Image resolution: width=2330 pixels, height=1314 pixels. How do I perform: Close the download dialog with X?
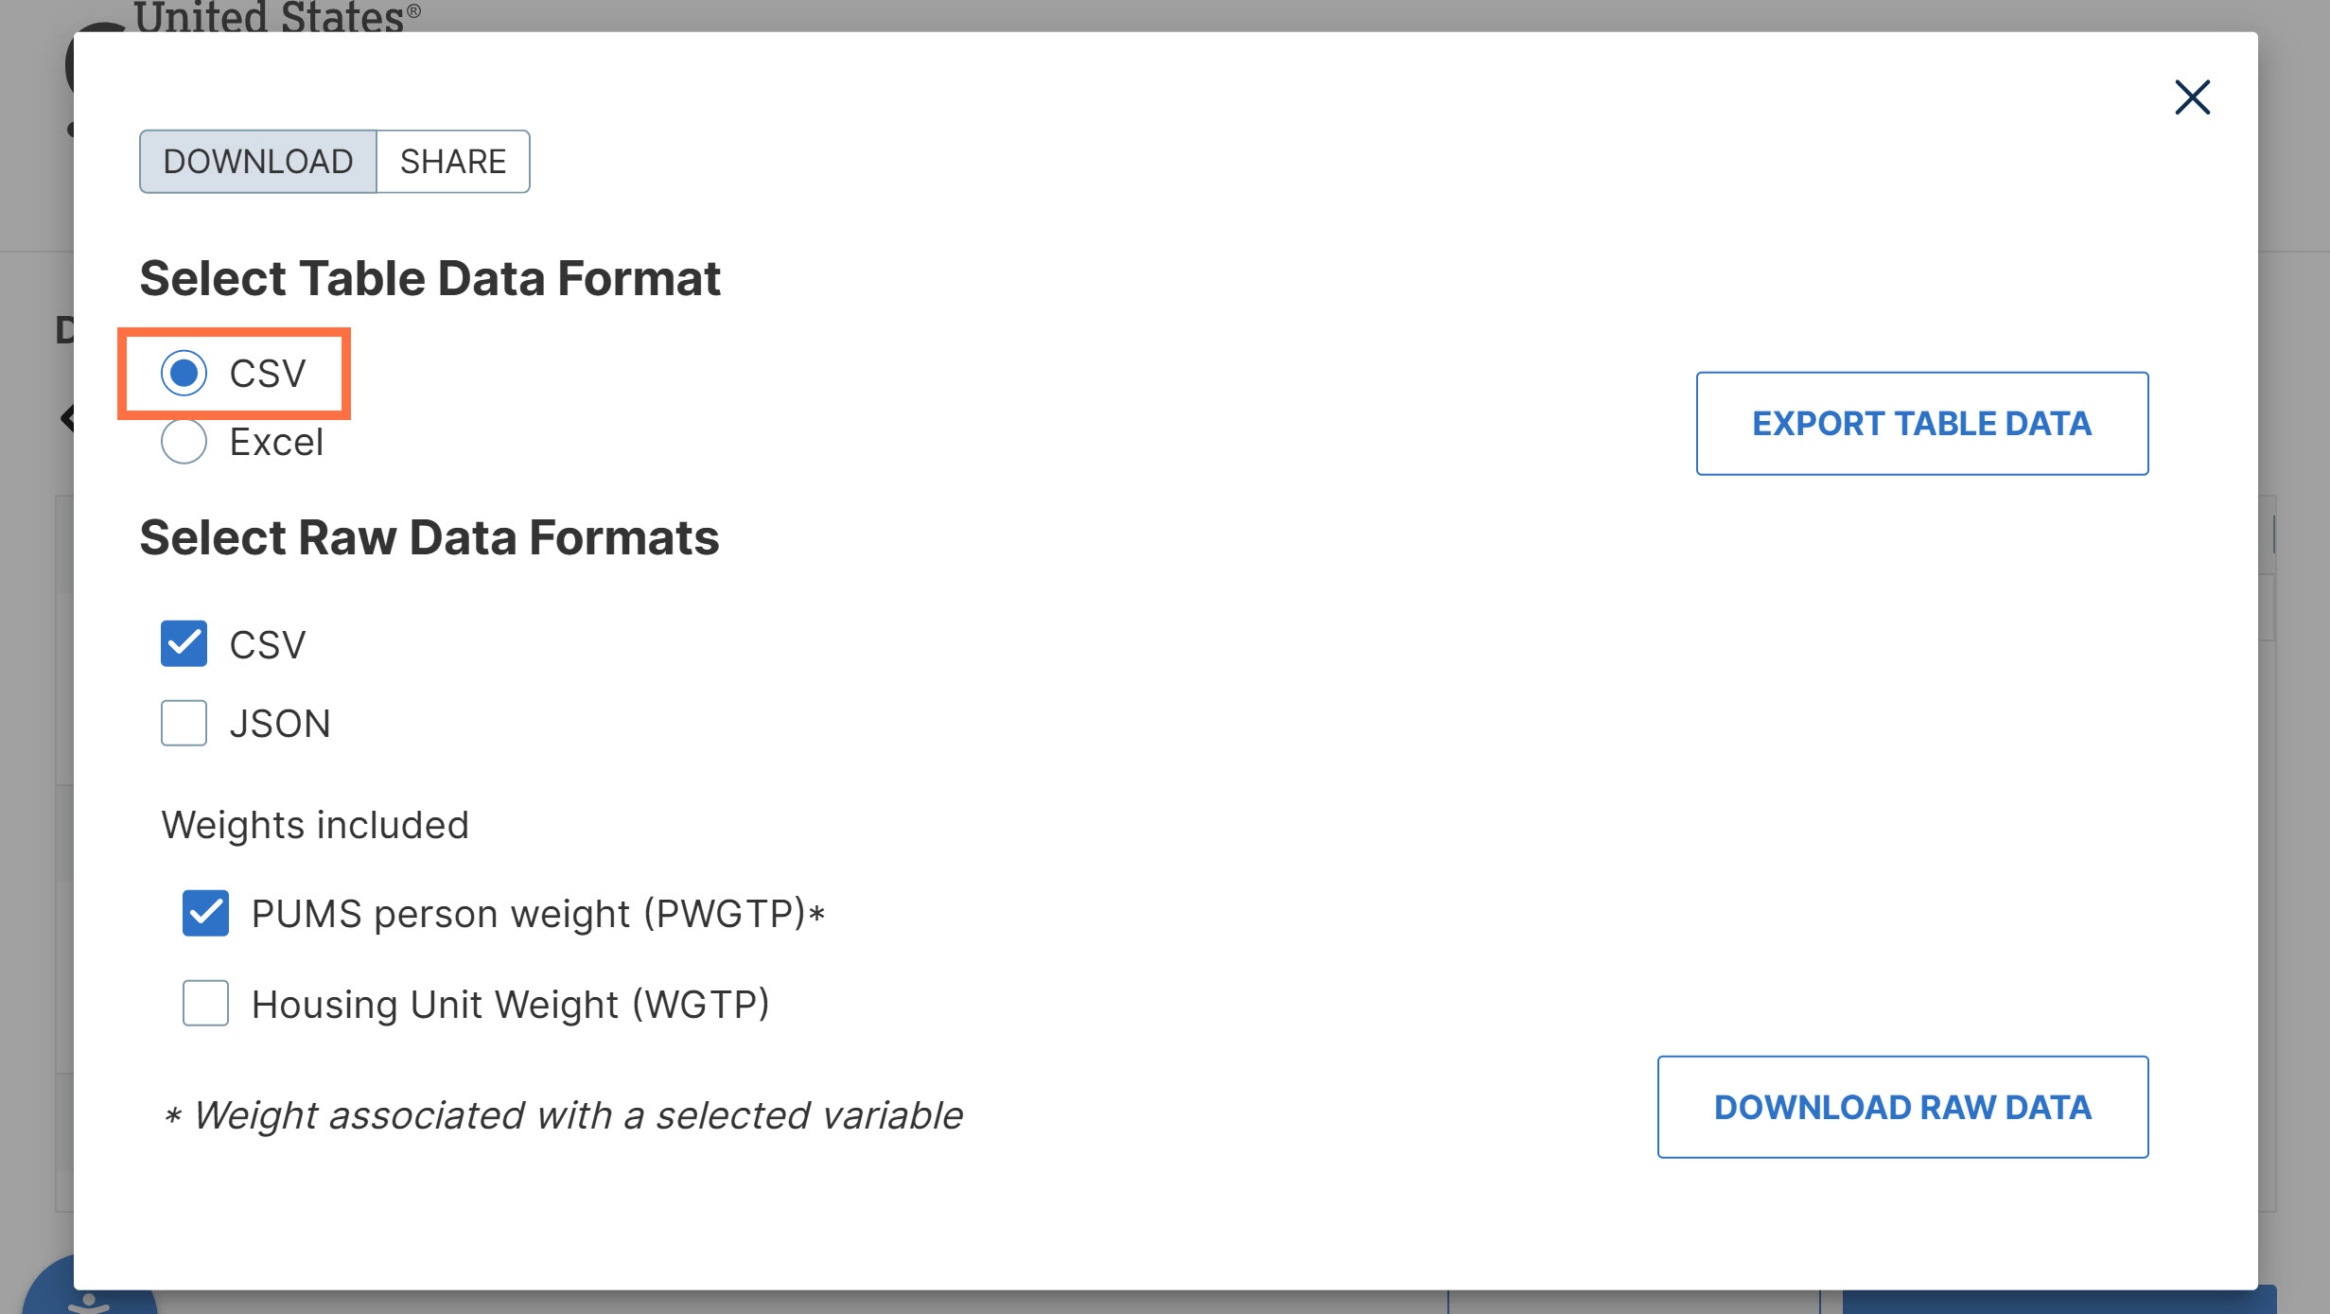(2191, 97)
